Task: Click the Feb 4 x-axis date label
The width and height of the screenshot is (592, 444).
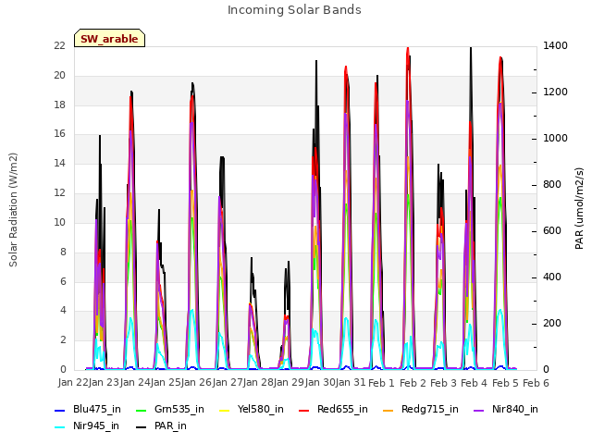Action: (x=475, y=383)
